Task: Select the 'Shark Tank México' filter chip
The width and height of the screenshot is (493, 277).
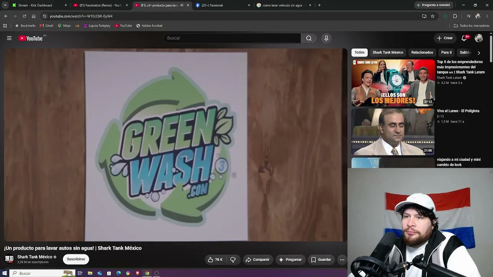Action: [x=388, y=52]
